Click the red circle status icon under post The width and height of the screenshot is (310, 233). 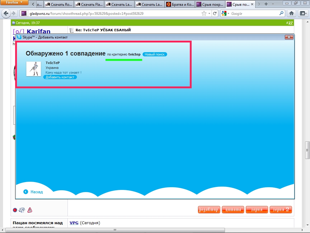(15, 210)
